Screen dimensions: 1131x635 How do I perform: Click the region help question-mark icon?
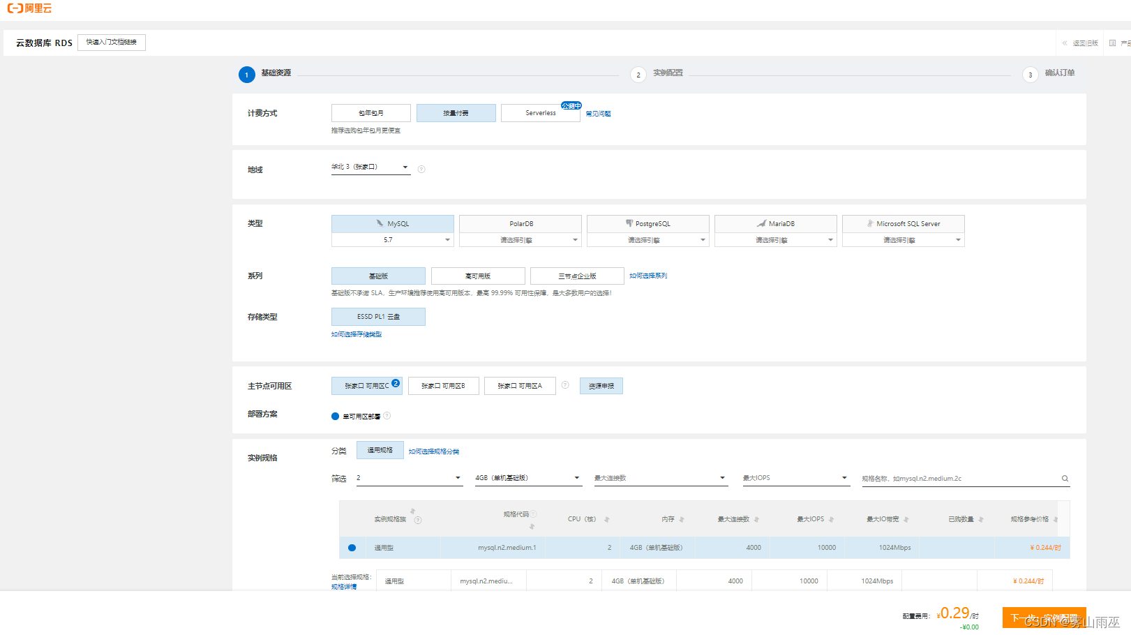(x=421, y=169)
